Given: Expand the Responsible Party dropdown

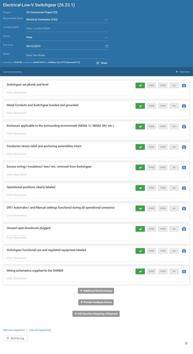Looking at the screenshot, I should click(67, 20).
